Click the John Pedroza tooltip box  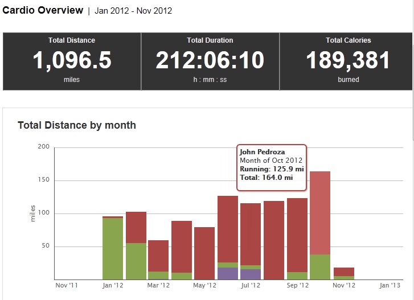(271, 167)
